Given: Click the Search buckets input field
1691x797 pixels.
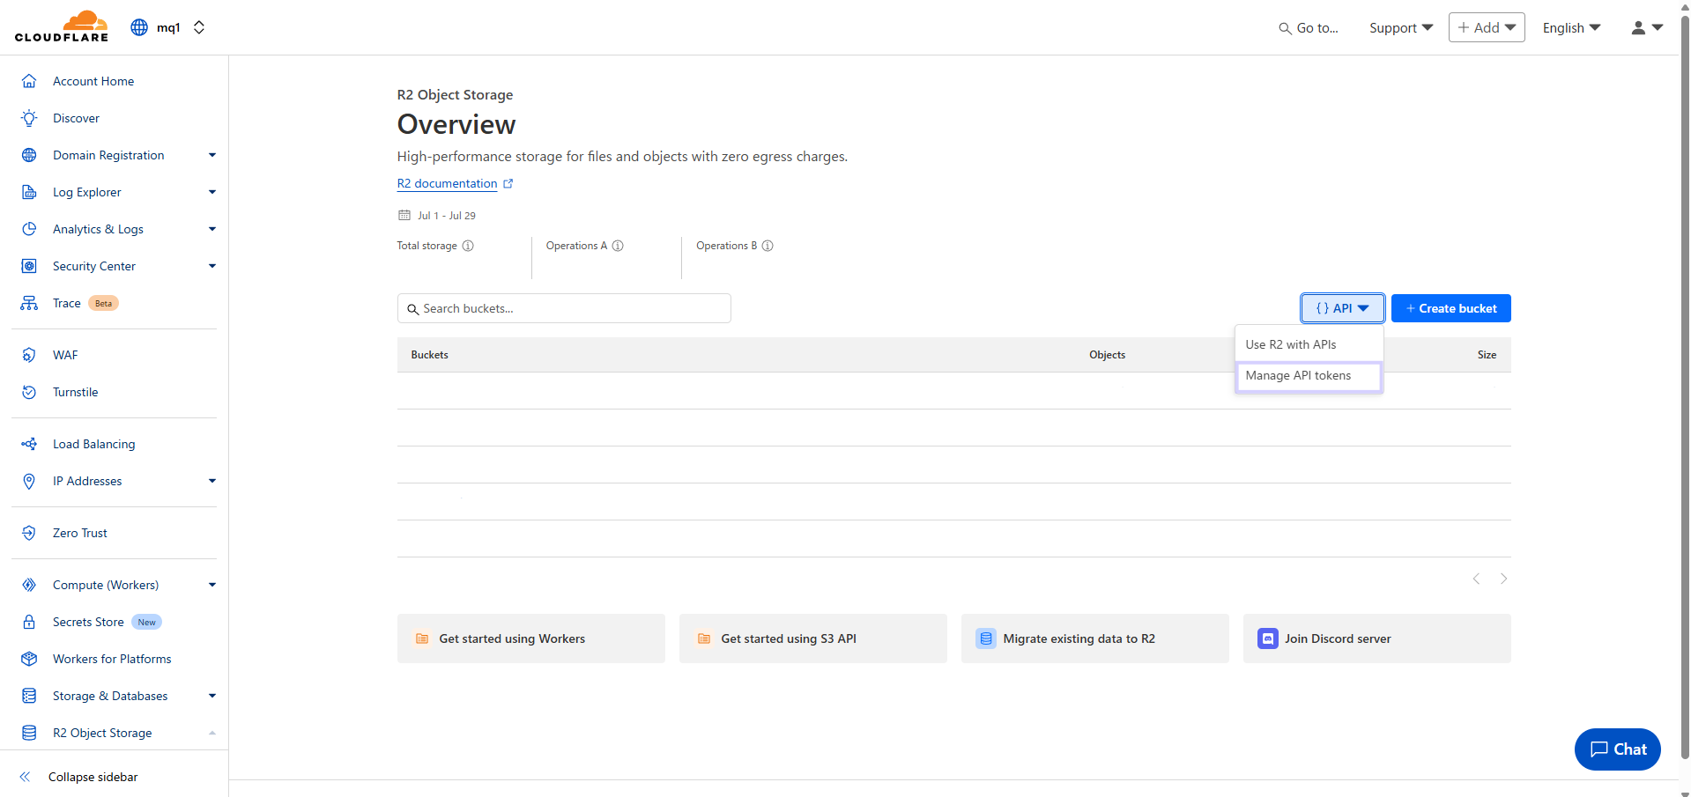Looking at the screenshot, I should [564, 308].
